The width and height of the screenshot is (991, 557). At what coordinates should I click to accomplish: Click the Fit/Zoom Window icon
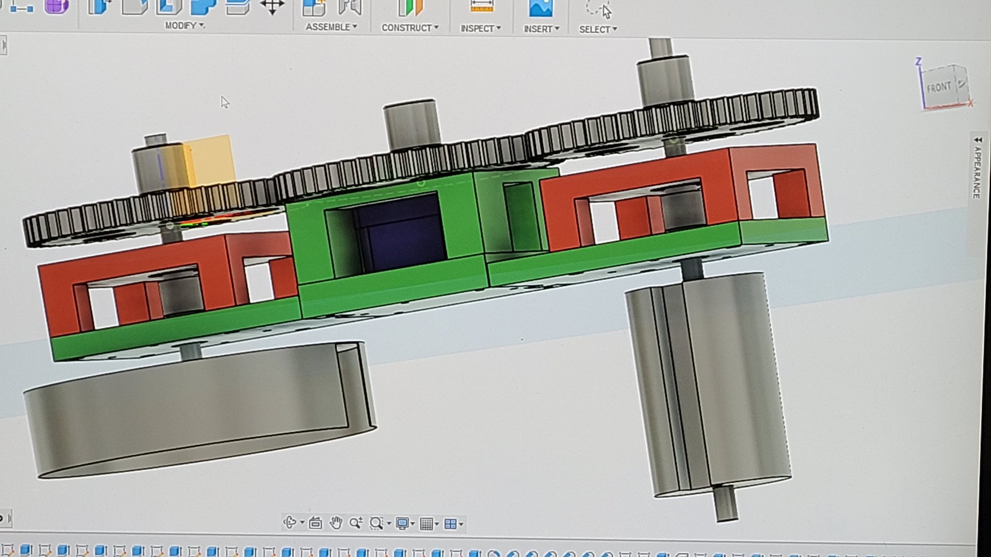click(x=376, y=523)
